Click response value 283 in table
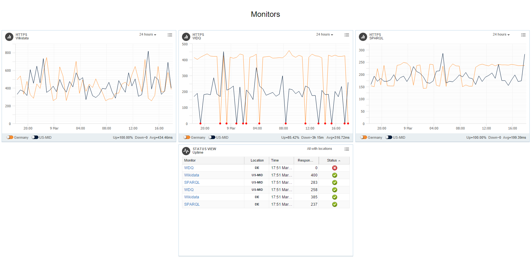 [x=314, y=183]
